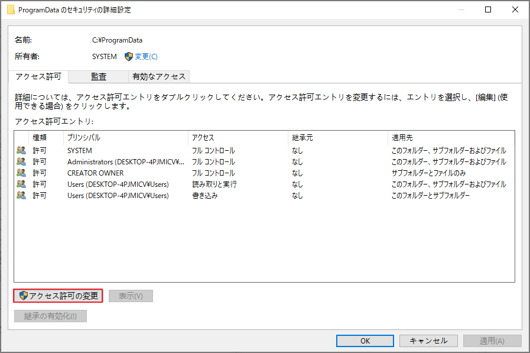The image size is (530, 353).
Task: Click the user icon in the Users 書き込み row
Action: click(21, 195)
